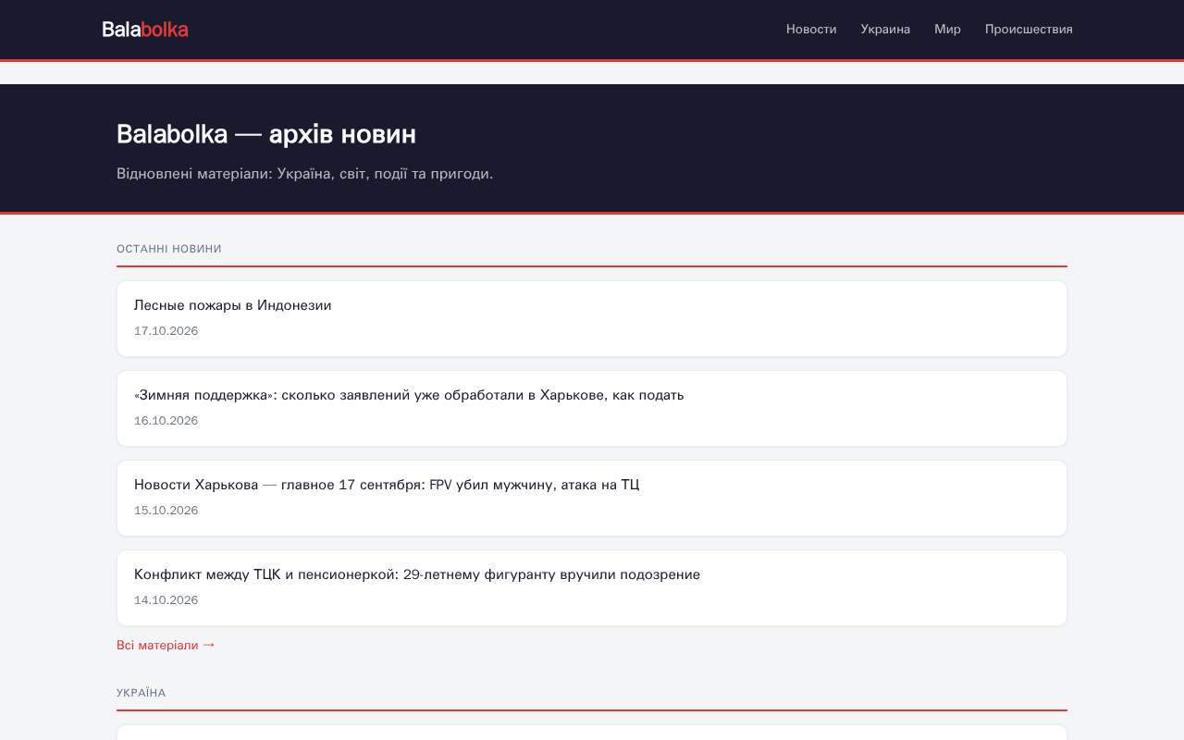Open the Мир nav link
This screenshot has width=1184, height=740.
click(947, 30)
